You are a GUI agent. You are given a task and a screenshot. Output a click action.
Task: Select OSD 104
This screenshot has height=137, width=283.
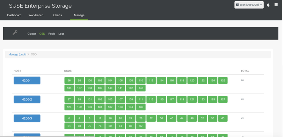(110, 80)
